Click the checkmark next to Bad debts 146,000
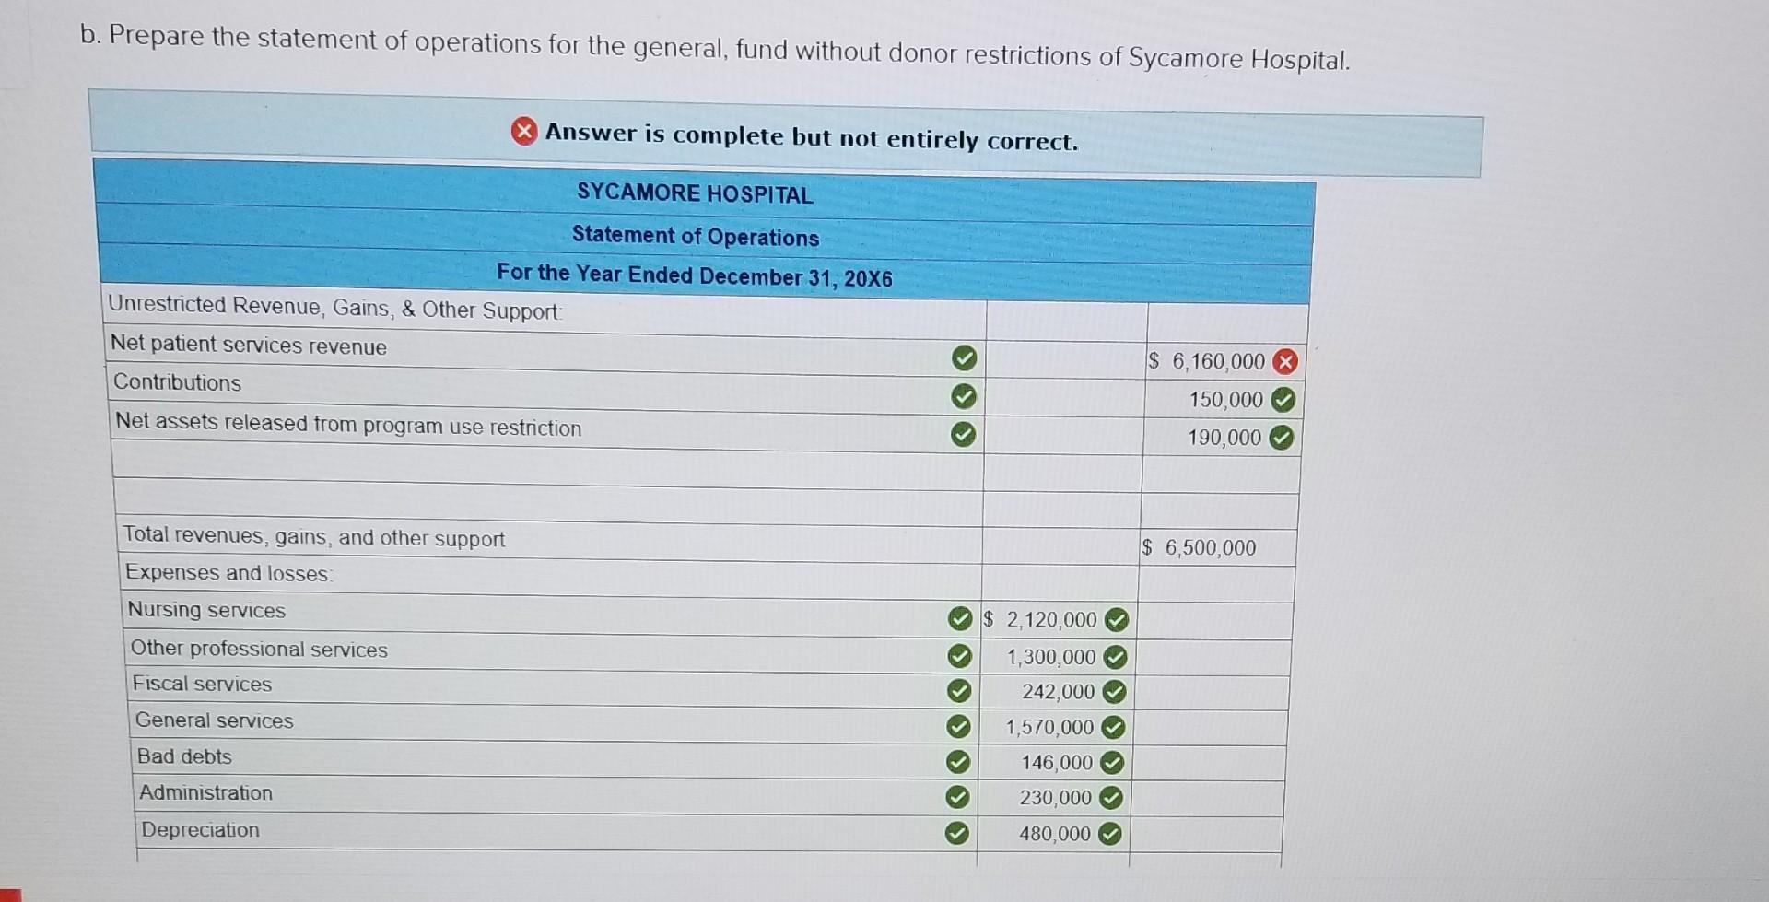Screen dimensions: 1769x902 tap(1112, 762)
